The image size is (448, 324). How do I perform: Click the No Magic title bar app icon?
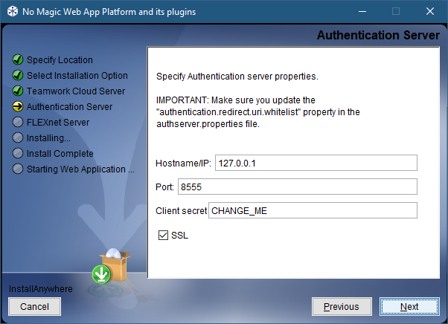pos(13,11)
